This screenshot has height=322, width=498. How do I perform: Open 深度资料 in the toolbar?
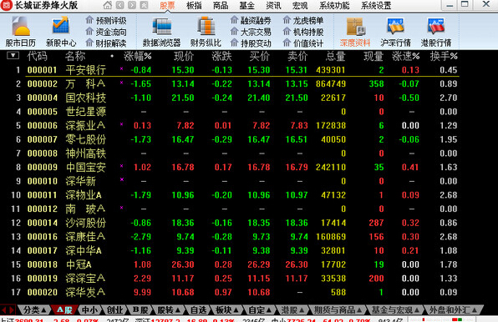point(355,32)
